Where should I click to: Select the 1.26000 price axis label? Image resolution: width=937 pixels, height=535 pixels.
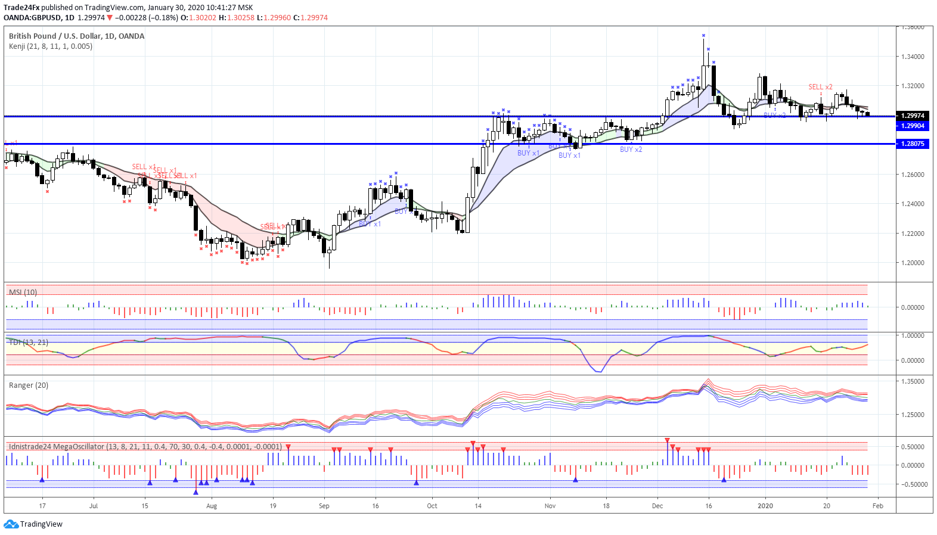(913, 175)
